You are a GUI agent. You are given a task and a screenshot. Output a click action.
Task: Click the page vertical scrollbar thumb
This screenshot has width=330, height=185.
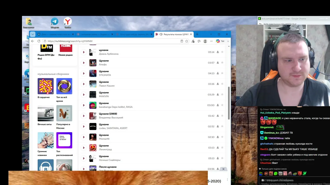229,103
